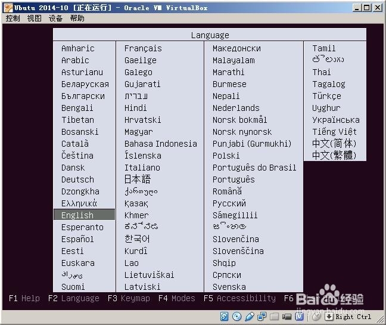This screenshot has width=386, height=325.
Task: Select Nederlands language
Action: (x=236, y=108)
